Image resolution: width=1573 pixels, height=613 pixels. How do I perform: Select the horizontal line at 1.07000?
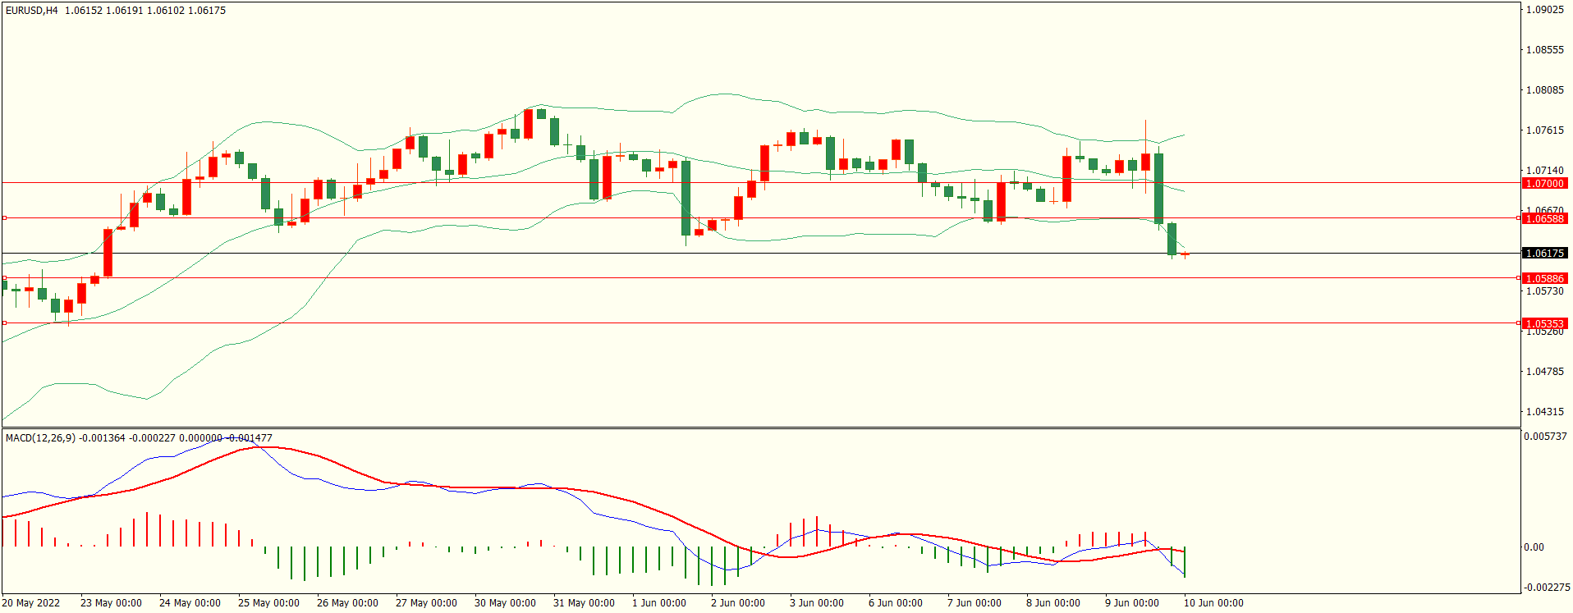pos(760,183)
